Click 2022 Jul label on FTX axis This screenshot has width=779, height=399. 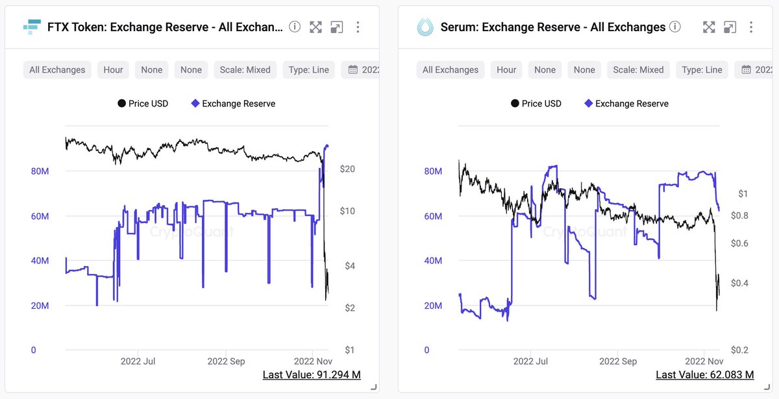[138, 361]
